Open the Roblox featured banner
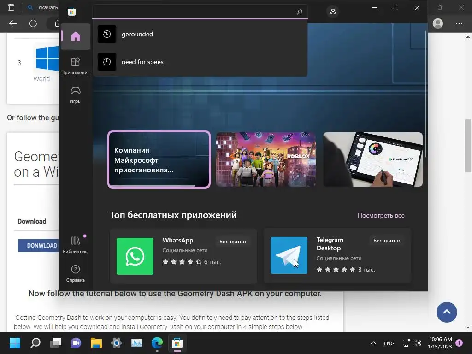This screenshot has width=472, height=354. coord(266,159)
